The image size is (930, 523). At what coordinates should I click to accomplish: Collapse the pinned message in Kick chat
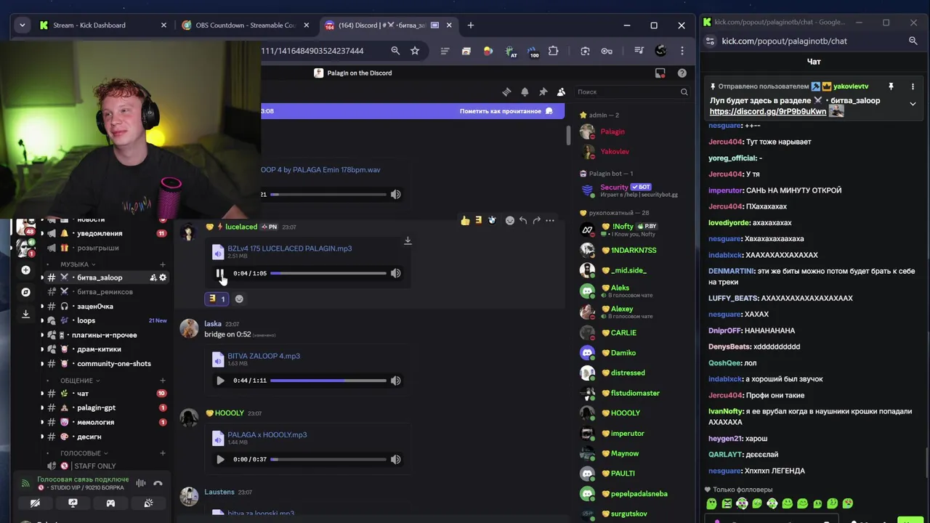pyautogui.click(x=913, y=104)
